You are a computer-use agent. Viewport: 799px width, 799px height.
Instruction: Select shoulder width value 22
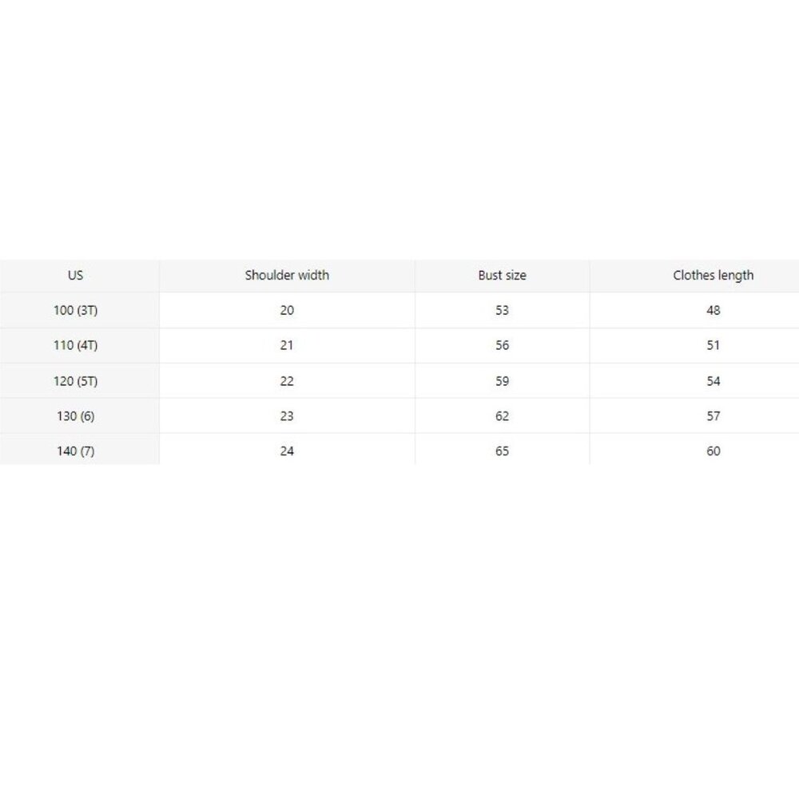pos(287,381)
